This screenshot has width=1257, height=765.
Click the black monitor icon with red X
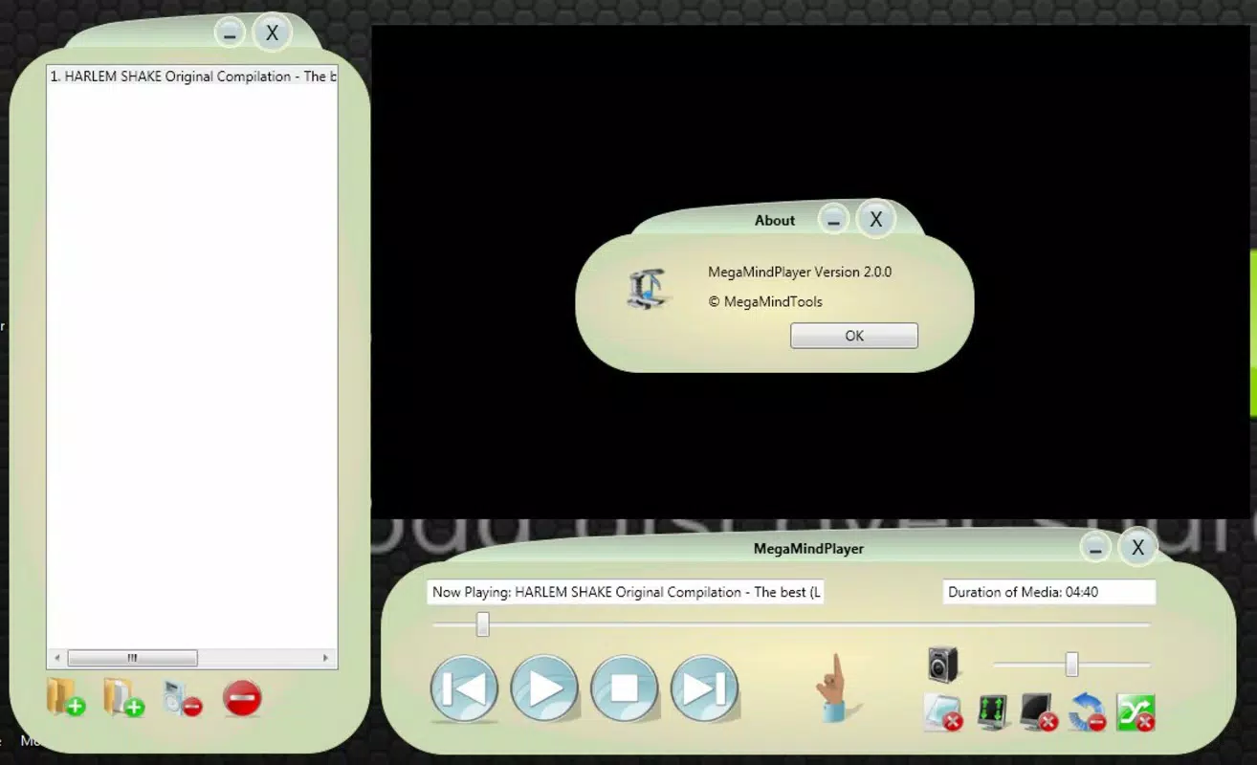1039,713
